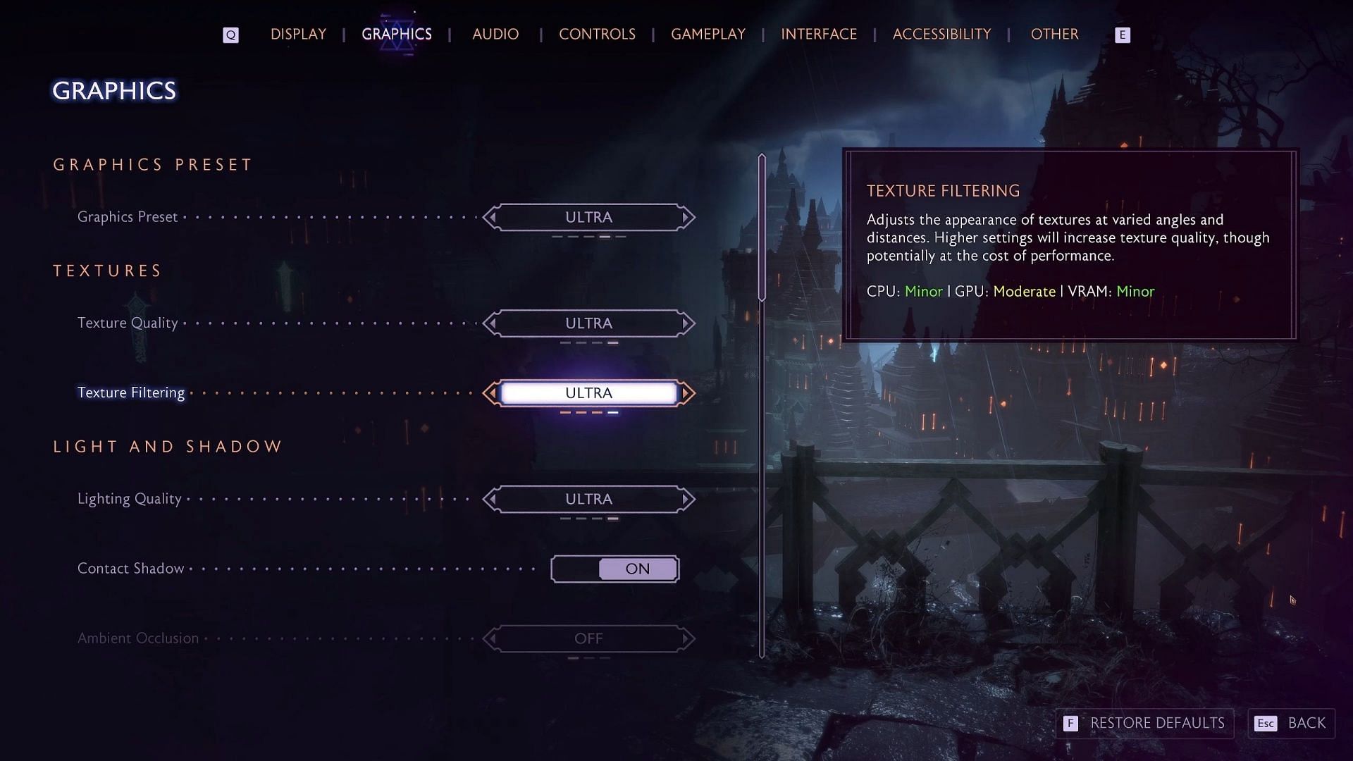Click right arrow to raise Texture Filtering

(688, 392)
